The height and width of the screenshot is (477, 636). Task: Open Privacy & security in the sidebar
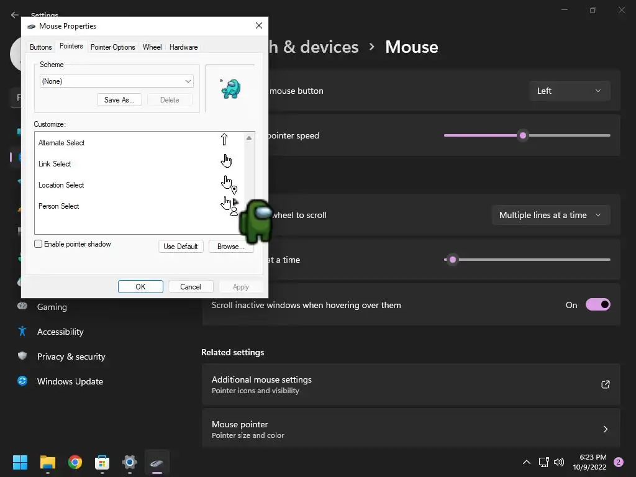(71, 356)
